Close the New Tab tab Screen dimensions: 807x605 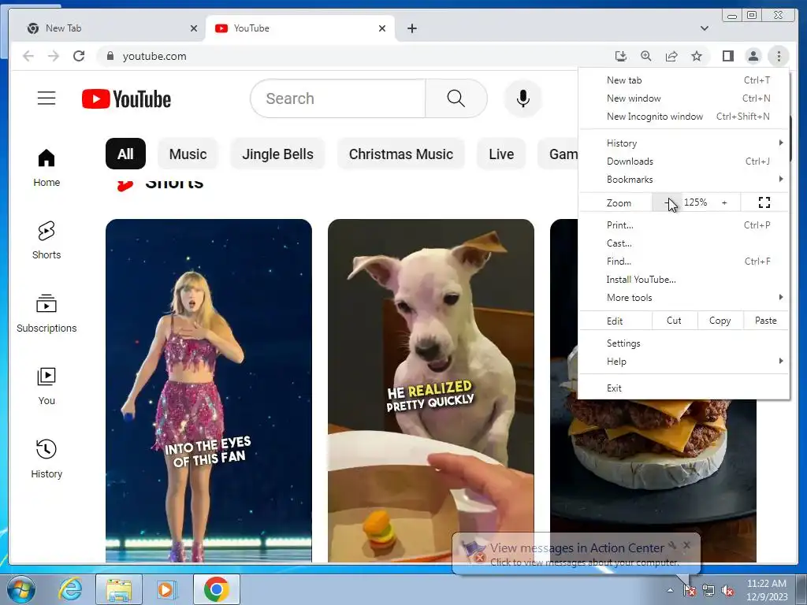tap(194, 28)
